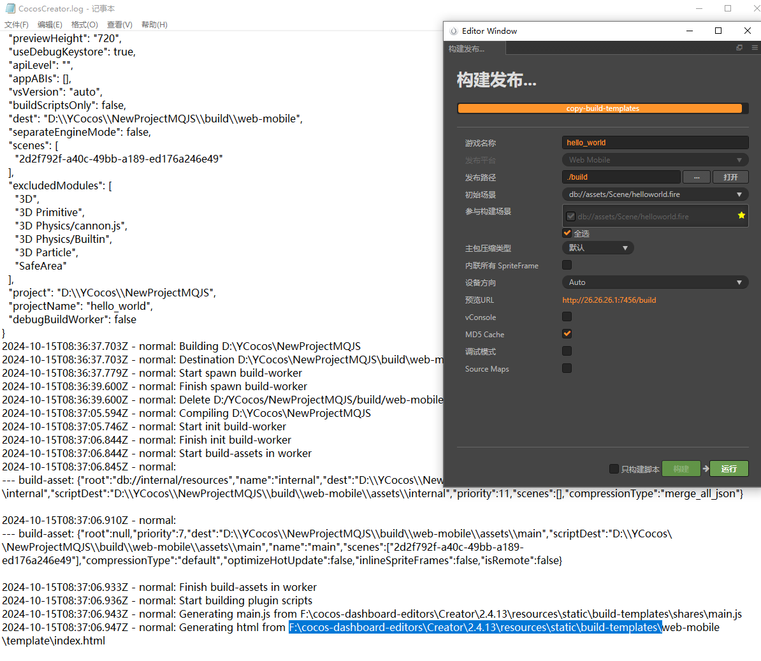Click the green 运行 button
The image size is (761, 661).
729,469
